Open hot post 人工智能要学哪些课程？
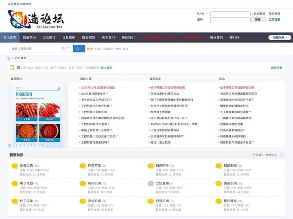The height and width of the screenshot is (219, 293). point(236,112)
